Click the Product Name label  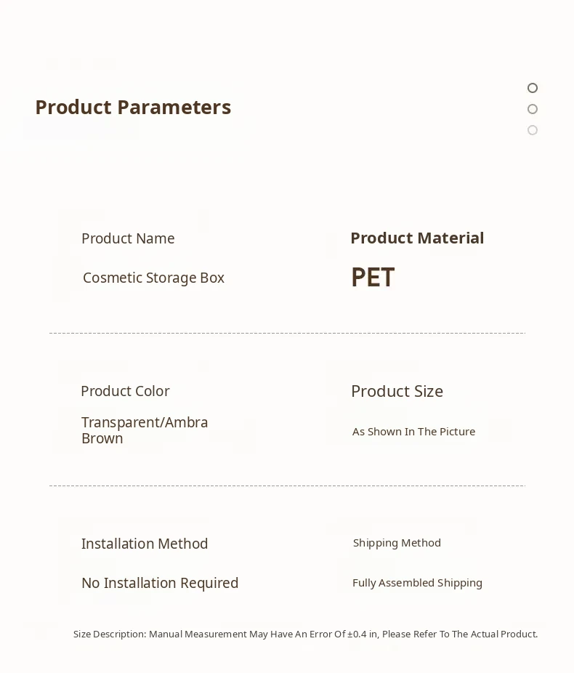click(128, 238)
